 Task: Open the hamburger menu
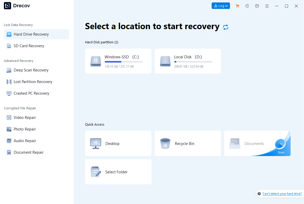point(267,6)
